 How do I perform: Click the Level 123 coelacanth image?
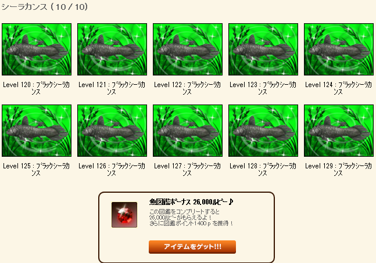click(263, 49)
